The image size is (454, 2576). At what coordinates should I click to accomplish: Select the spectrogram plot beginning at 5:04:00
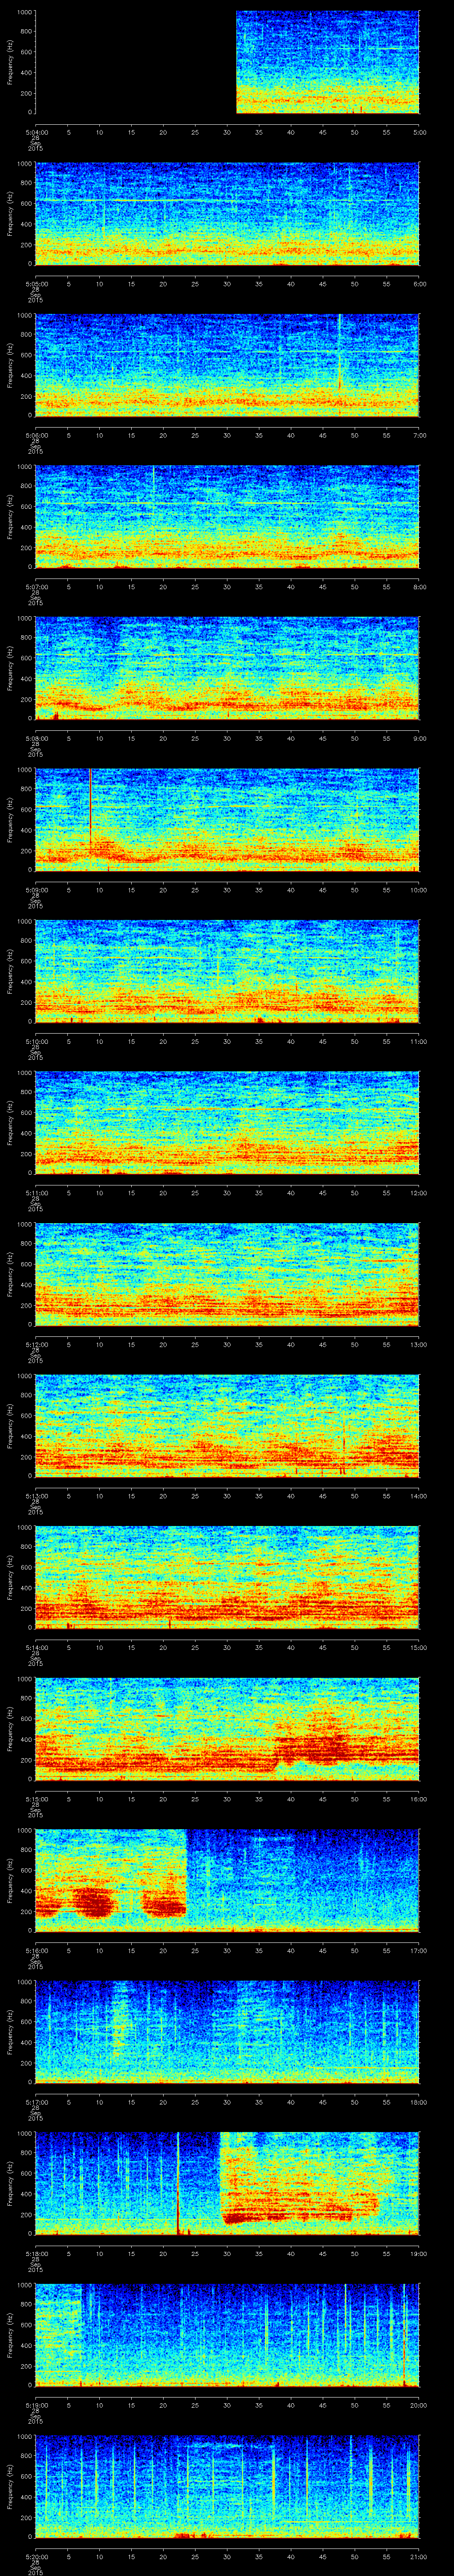pos(227,62)
